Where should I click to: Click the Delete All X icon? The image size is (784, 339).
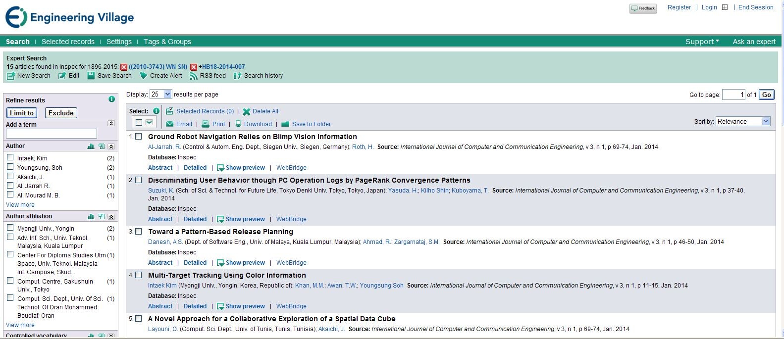click(x=246, y=112)
